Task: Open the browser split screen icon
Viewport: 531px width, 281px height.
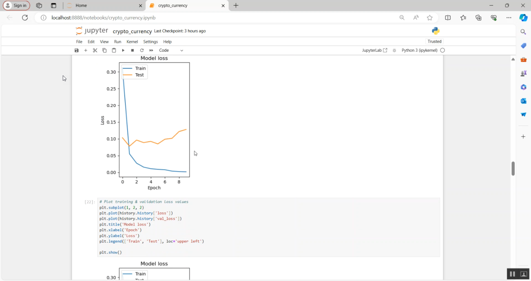Action: [x=447, y=18]
